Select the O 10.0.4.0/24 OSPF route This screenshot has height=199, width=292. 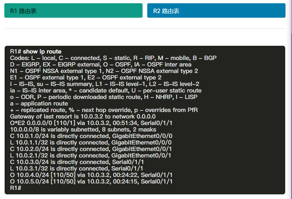[91, 175]
